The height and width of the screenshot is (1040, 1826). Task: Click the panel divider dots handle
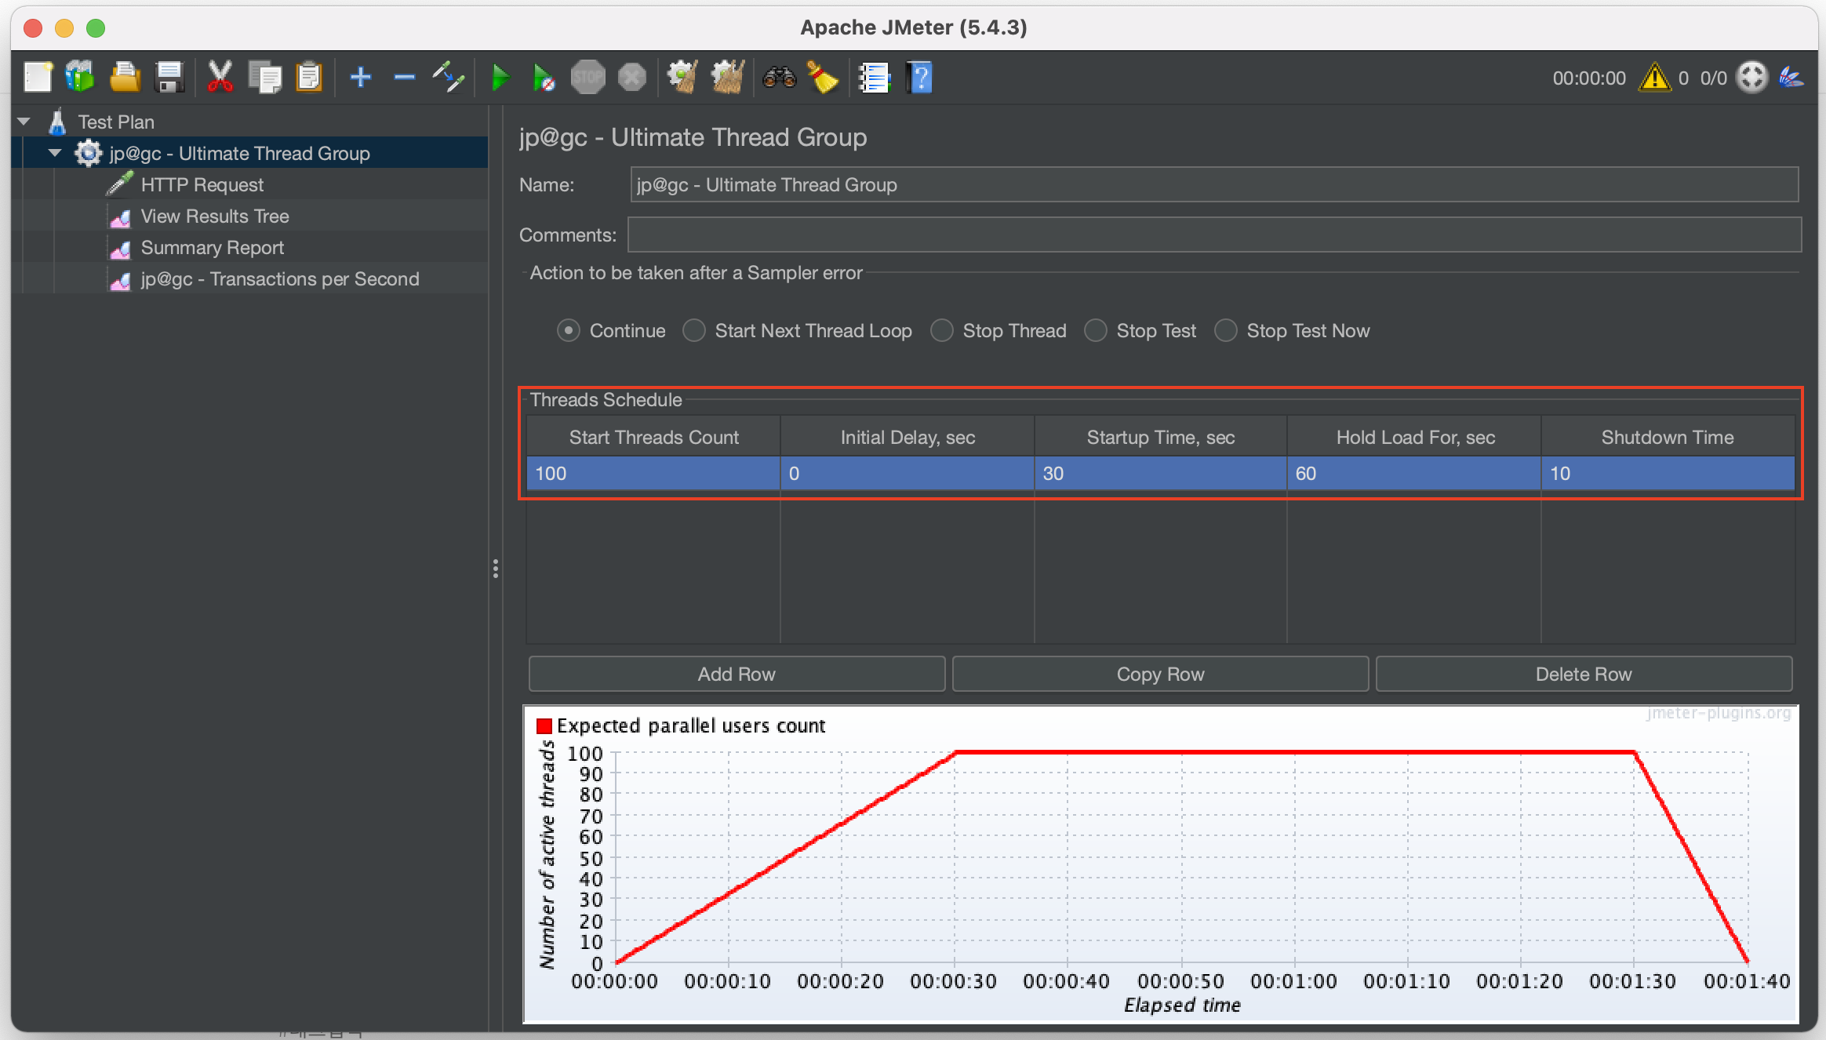pos(496,569)
